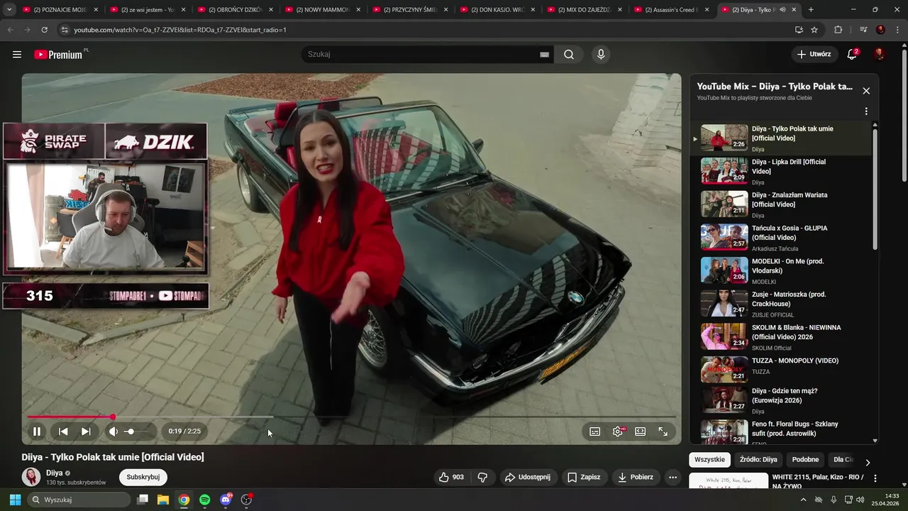This screenshot has width=908, height=511.
Task: Play Diiya - Znalazłam Wariata from playlist
Action: click(x=780, y=204)
